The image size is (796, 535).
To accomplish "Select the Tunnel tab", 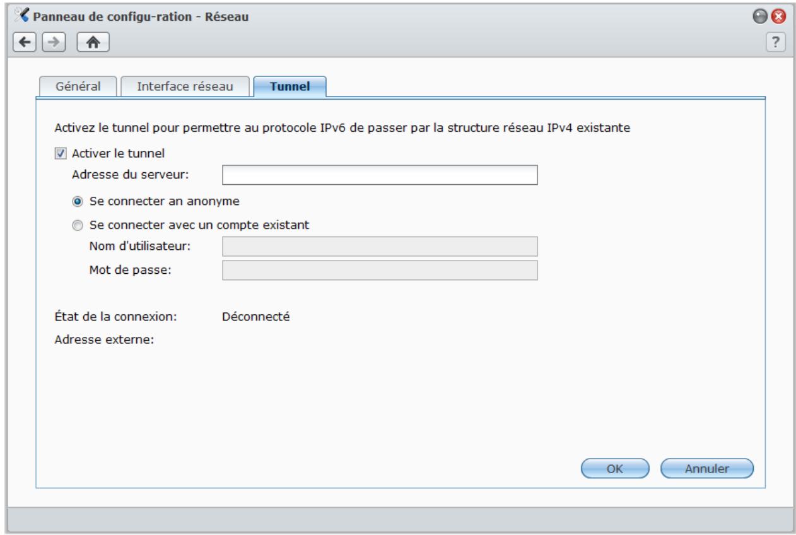I will tap(290, 87).
